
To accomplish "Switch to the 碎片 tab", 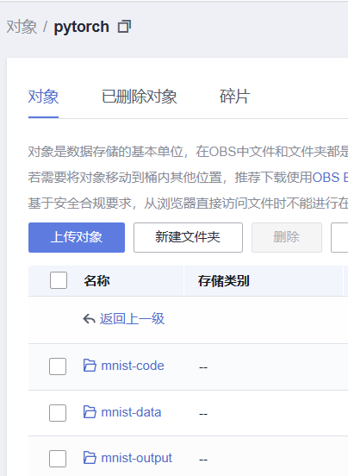I will click(x=235, y=97).
